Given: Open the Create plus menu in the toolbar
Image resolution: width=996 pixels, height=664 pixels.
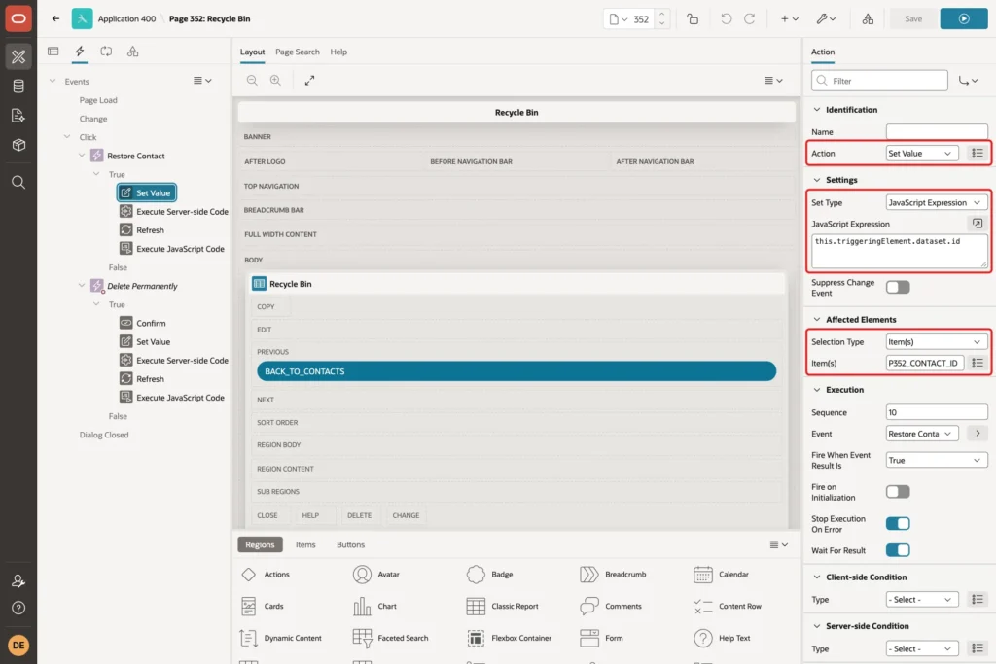Looking at the screenshot, I should tap(790, 19).
